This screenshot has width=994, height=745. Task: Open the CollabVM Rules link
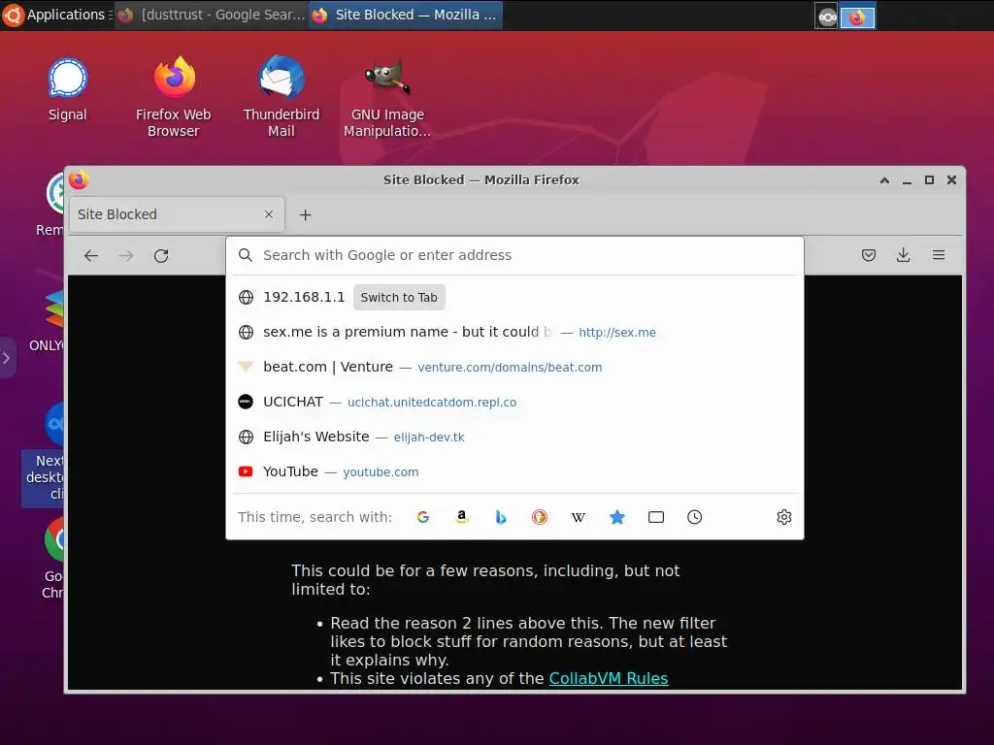pos(609,678)
